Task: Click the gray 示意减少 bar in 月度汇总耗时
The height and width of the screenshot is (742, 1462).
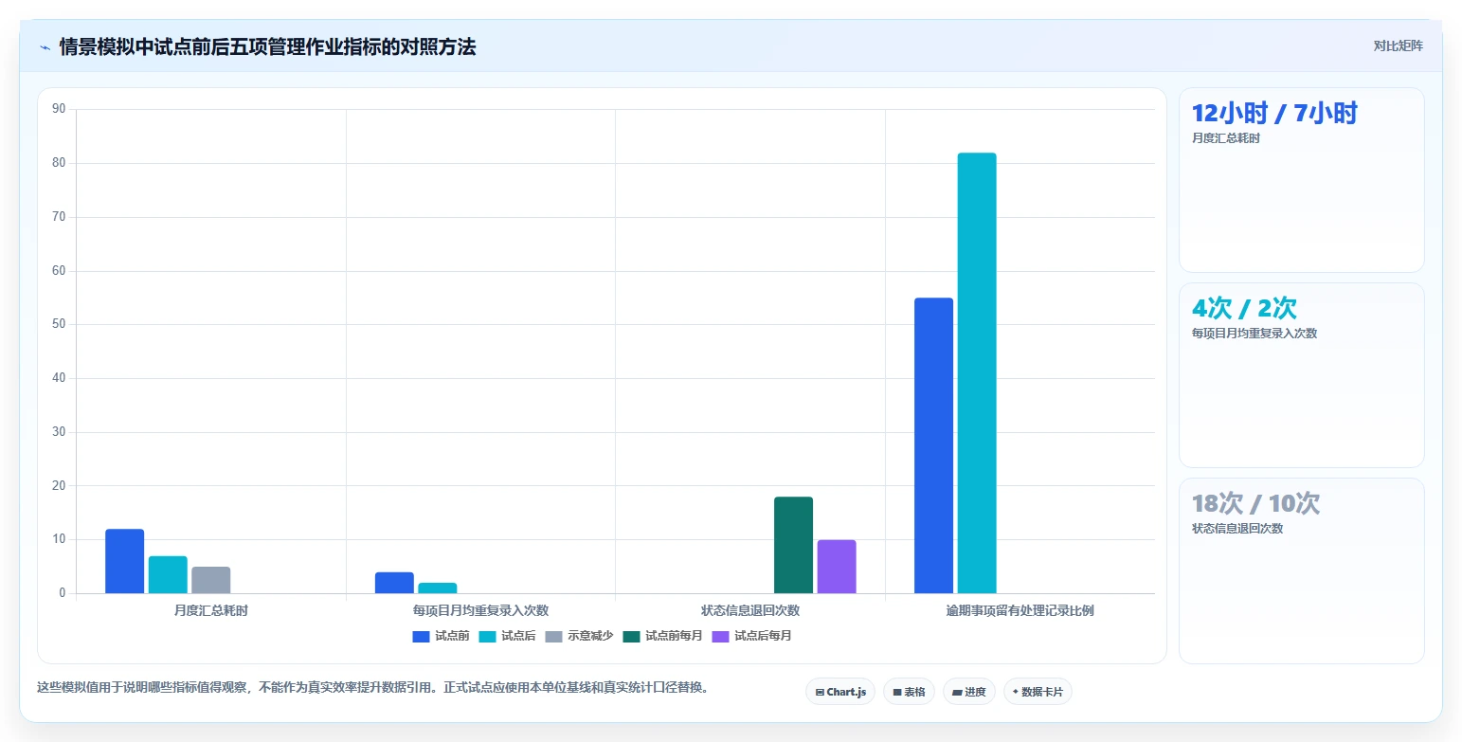Action: pos(211,580)
